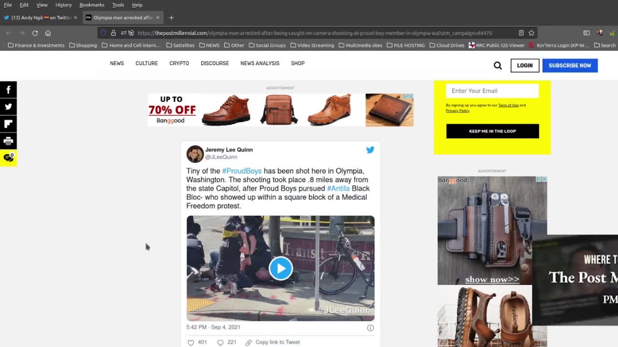The width and height of the screenshot is (618, 347).
Task: Open new browser tab with plus
Action: (x=171, y=17)
